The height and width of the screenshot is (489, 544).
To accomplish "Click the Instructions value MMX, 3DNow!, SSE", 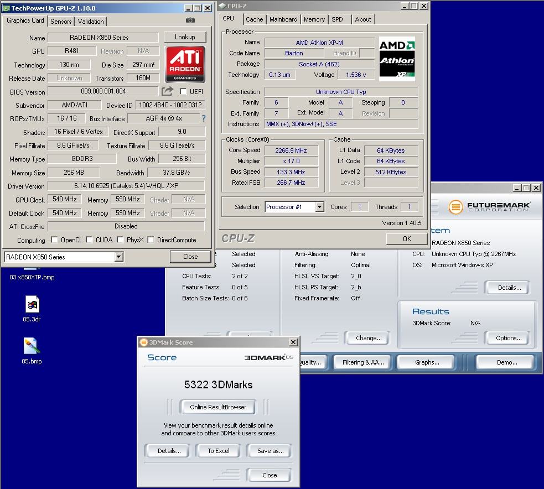I will click(x=341, y=124).
